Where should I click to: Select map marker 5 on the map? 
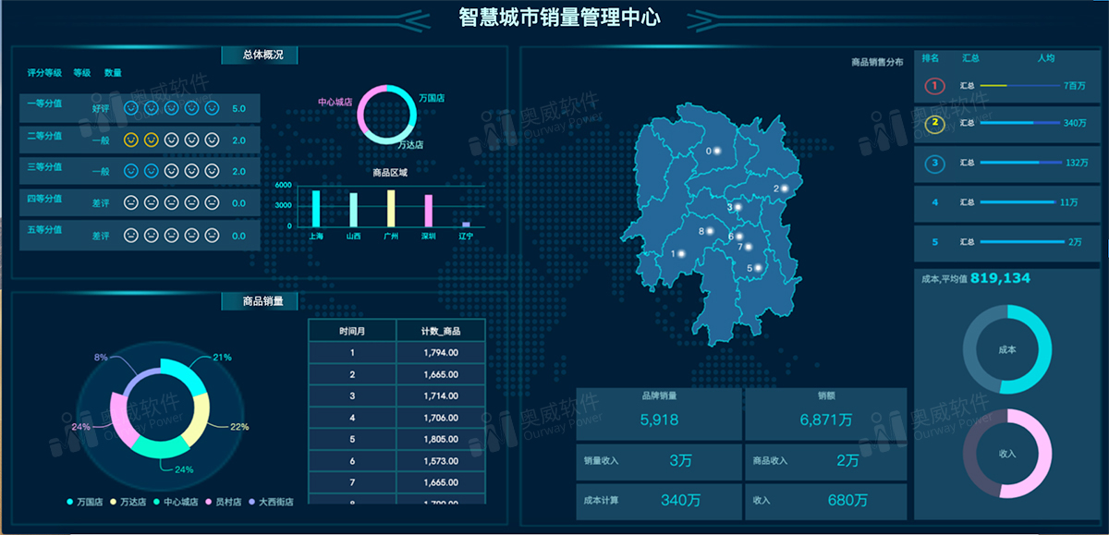758,268
